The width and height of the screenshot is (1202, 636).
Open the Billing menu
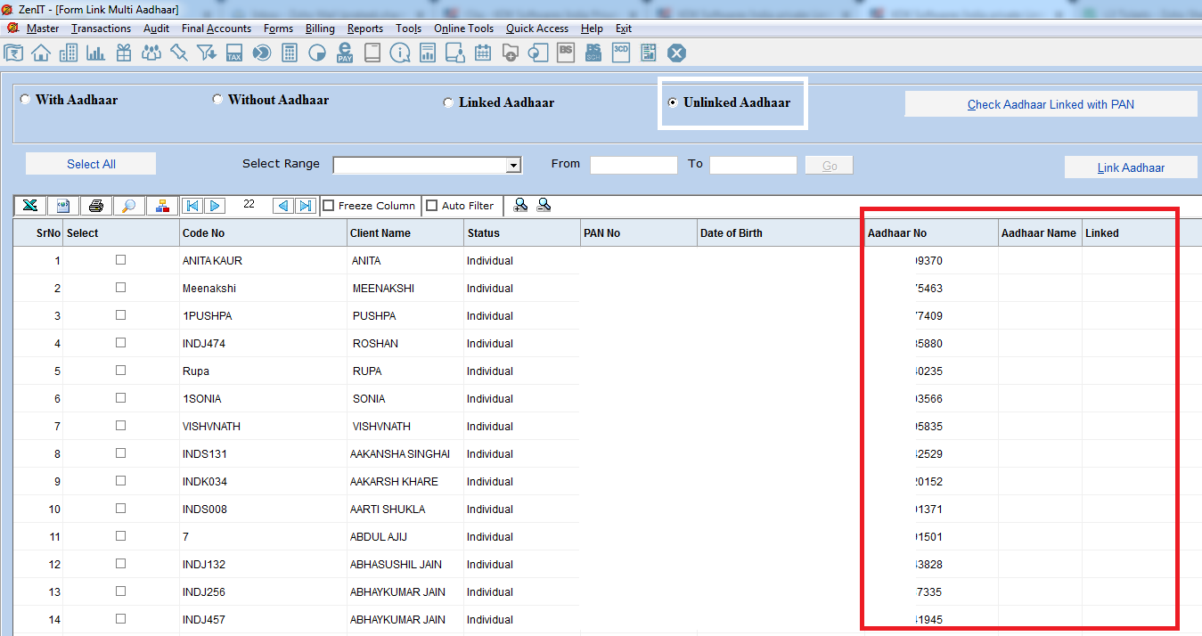click(320, 29)
